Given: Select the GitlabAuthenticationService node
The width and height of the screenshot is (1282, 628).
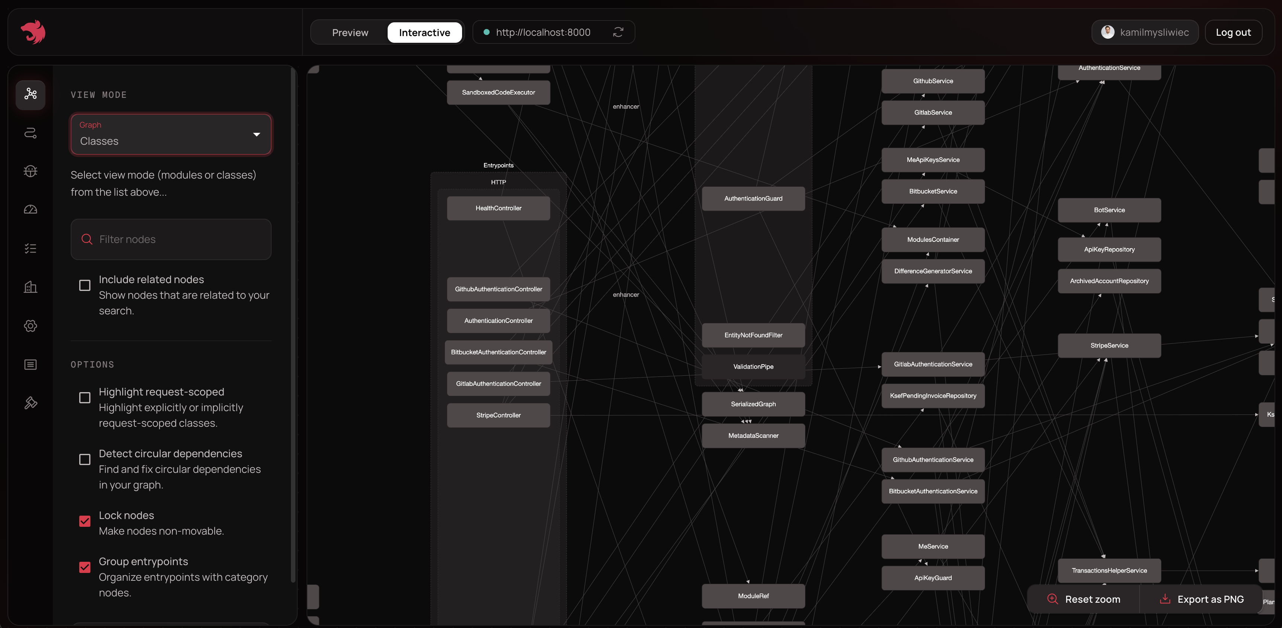Looking at the screenshot, I should click(933, 364).
